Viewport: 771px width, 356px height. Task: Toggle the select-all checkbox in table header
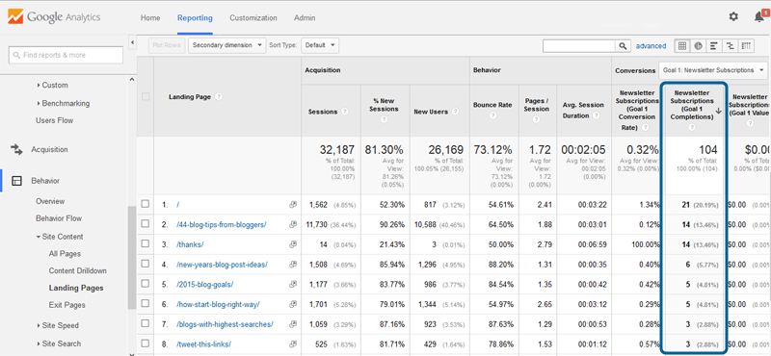coord(146,97)
